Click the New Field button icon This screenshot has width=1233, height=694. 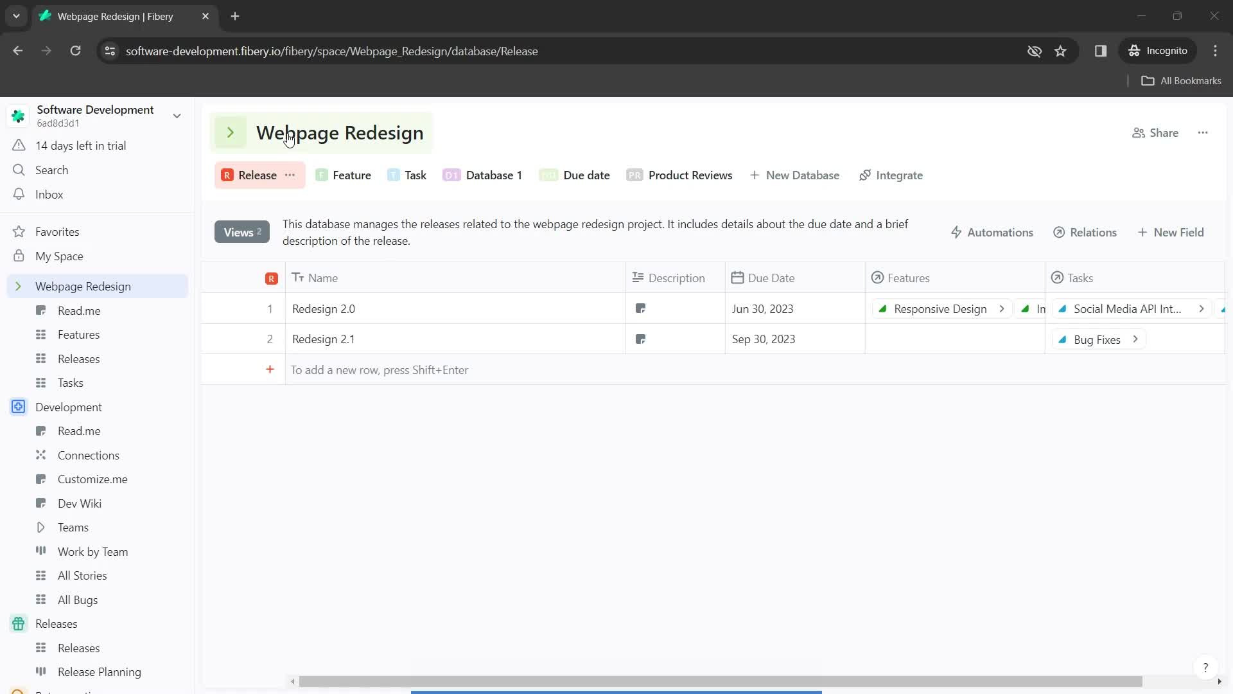(x=1143, y=231)
